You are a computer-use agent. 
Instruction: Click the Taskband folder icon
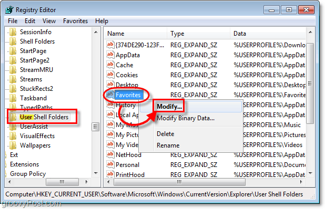[13, 98]
